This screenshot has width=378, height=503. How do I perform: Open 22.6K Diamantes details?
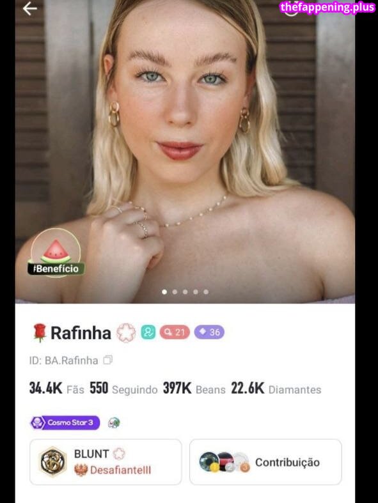pos(276,389)
